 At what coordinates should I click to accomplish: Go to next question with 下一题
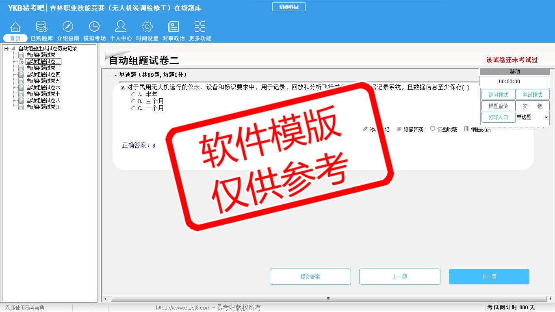pyautogui.click(x=489, y=277)
